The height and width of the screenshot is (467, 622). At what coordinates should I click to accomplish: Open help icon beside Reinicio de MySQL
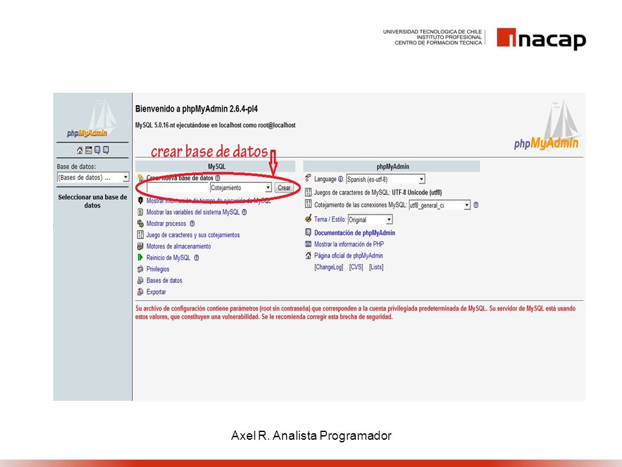click(x=196, y=257)
